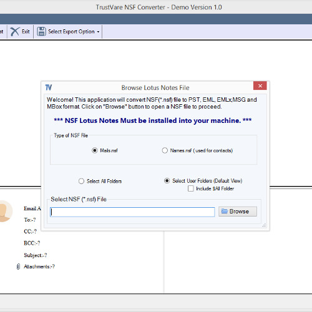This screenshot has width=312, height=312.
Task: Choose Names.nsf used for contacts option
Action: point(165,150)
